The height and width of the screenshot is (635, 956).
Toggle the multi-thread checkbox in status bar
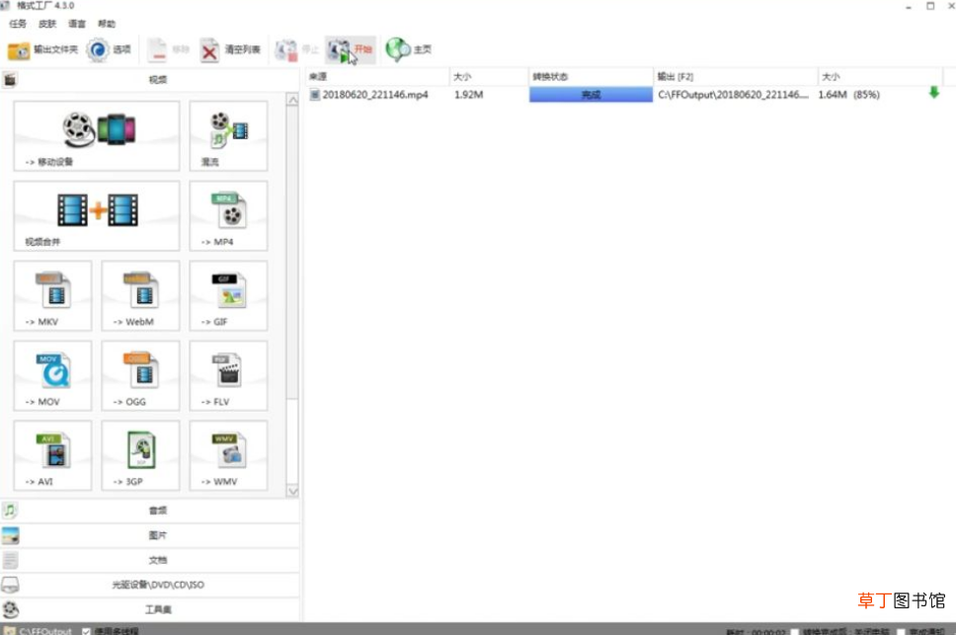(x=86, y=631)
